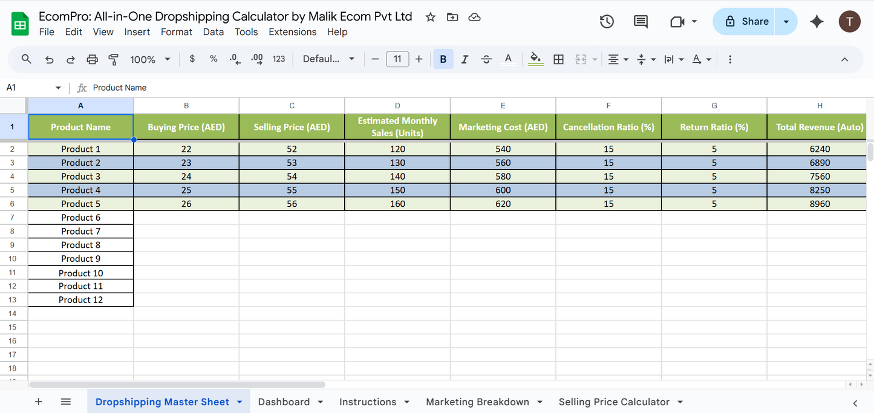This screenshot has width=874, height=413.
Task: Open the font family Default dropdown
Action: tap(329, 59)
